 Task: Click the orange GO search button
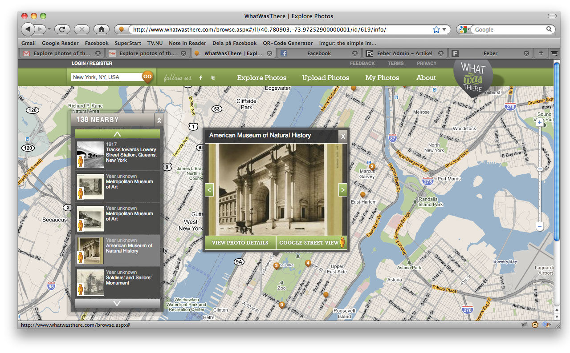pyautogui.click(x=147, y=76)
